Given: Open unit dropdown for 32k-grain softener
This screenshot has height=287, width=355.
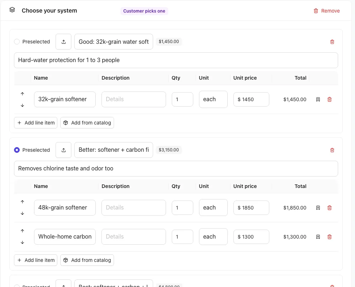Looking at the screenshot, I should click(x=213, y=99).
